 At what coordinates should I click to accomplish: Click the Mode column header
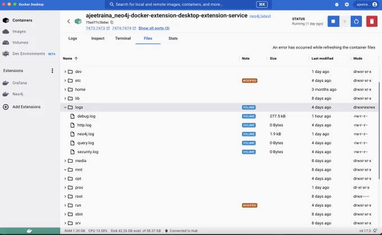tap(358, 58)
